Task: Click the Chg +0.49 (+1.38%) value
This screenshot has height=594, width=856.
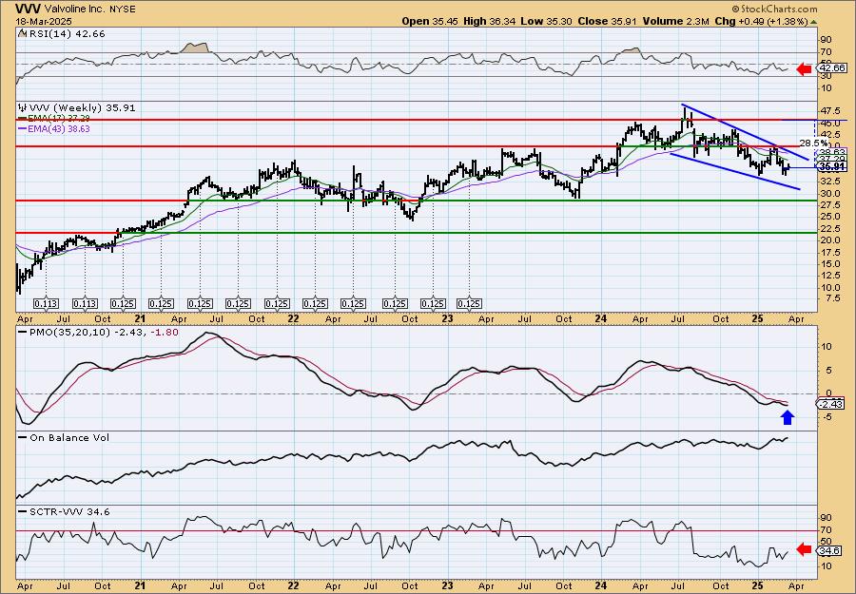Action: point(762,21)
